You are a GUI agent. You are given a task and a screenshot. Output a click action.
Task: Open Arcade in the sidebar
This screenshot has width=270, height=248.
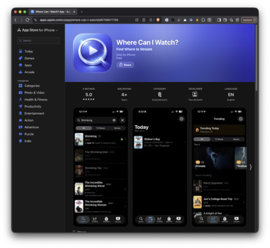tap(27, 72)
